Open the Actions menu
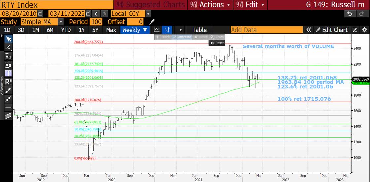The width and height of the screenshot is (370, 182). coord(211,5)
